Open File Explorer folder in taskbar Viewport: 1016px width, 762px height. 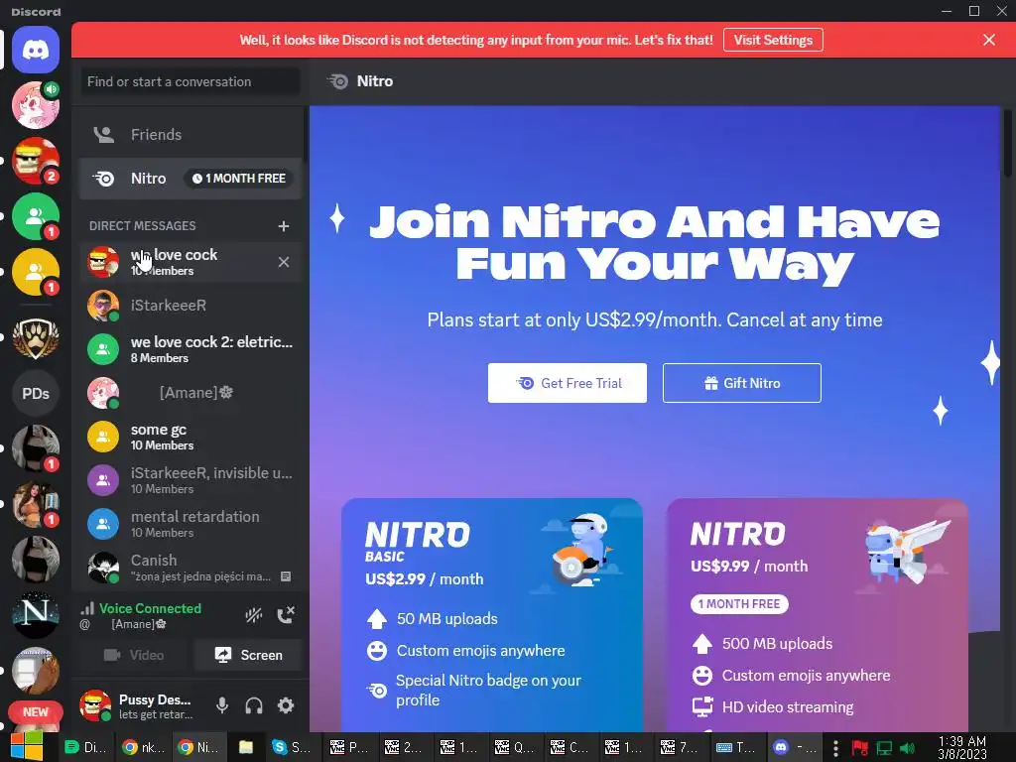pos(246,747)
